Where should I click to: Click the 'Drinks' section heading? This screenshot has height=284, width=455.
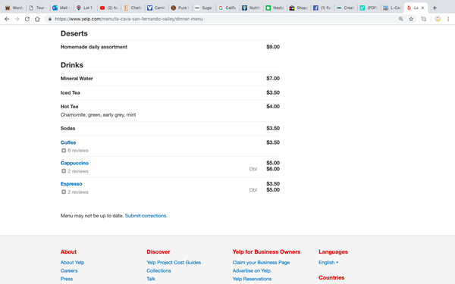click(x=72, y=65)
